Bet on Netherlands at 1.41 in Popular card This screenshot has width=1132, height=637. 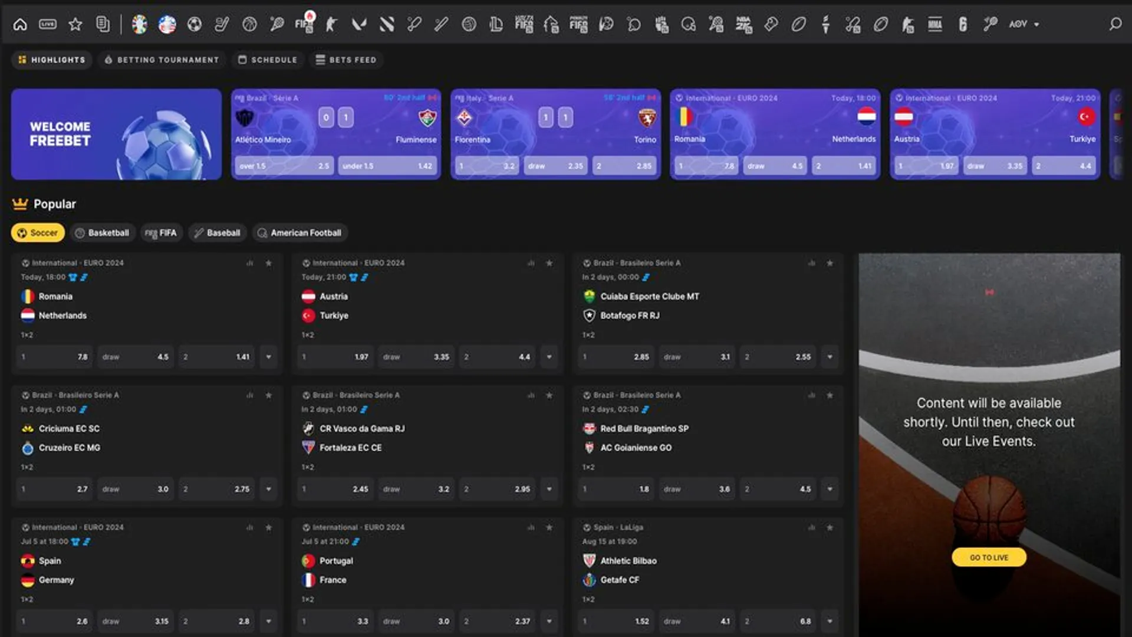coord(216,357)
